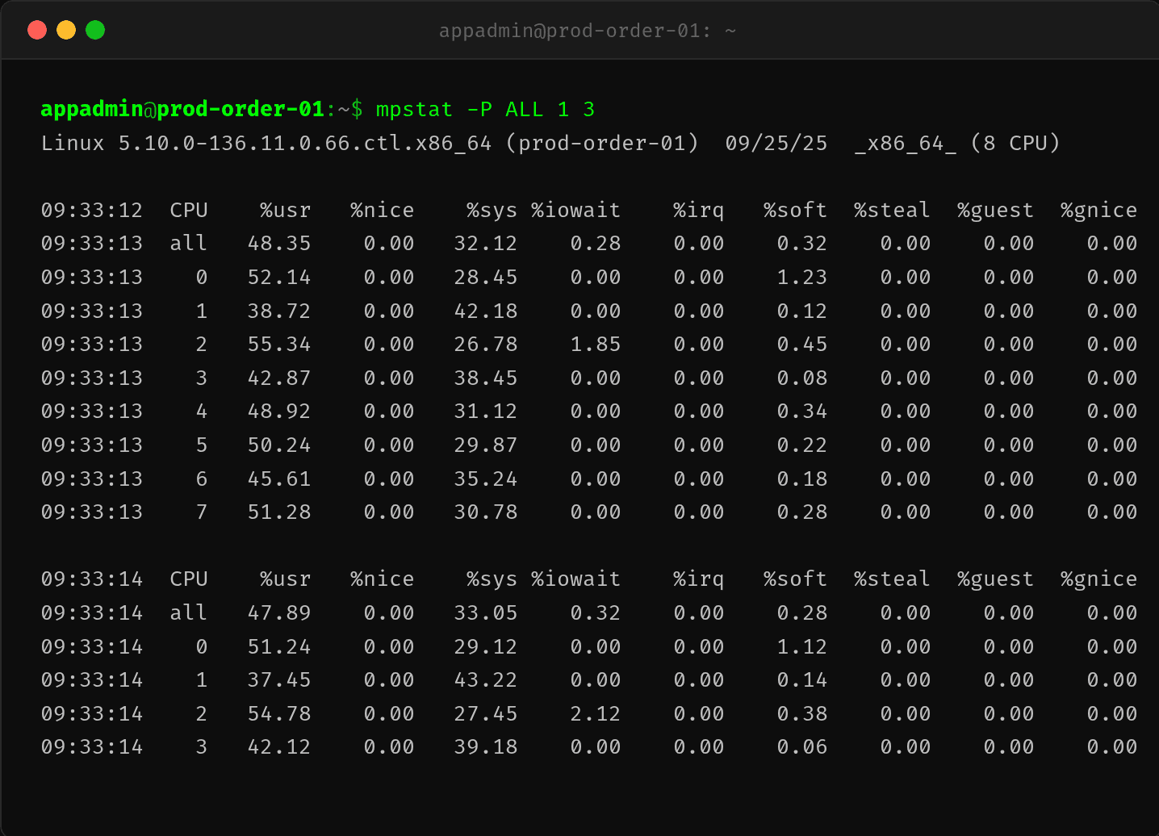Click the %soft value 0.18
The image size is (1159, 836).
[x=801, y=479]
